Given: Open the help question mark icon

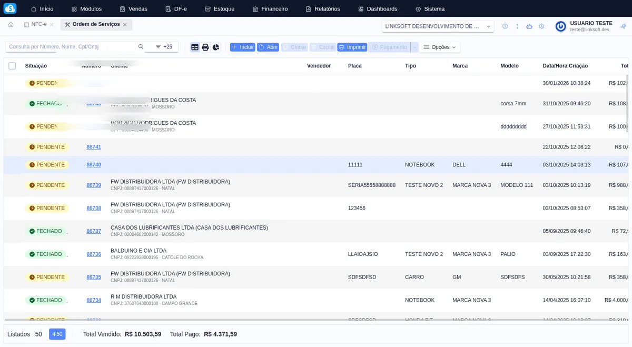Looking at the screenshot, I should point(505,26).
